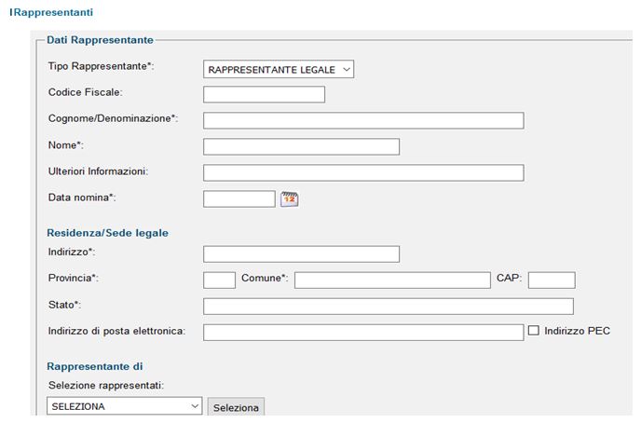This screenshot has width=641, height=423.
Task: Focus the Codice Fiscale field
Action: coord(264,94)
